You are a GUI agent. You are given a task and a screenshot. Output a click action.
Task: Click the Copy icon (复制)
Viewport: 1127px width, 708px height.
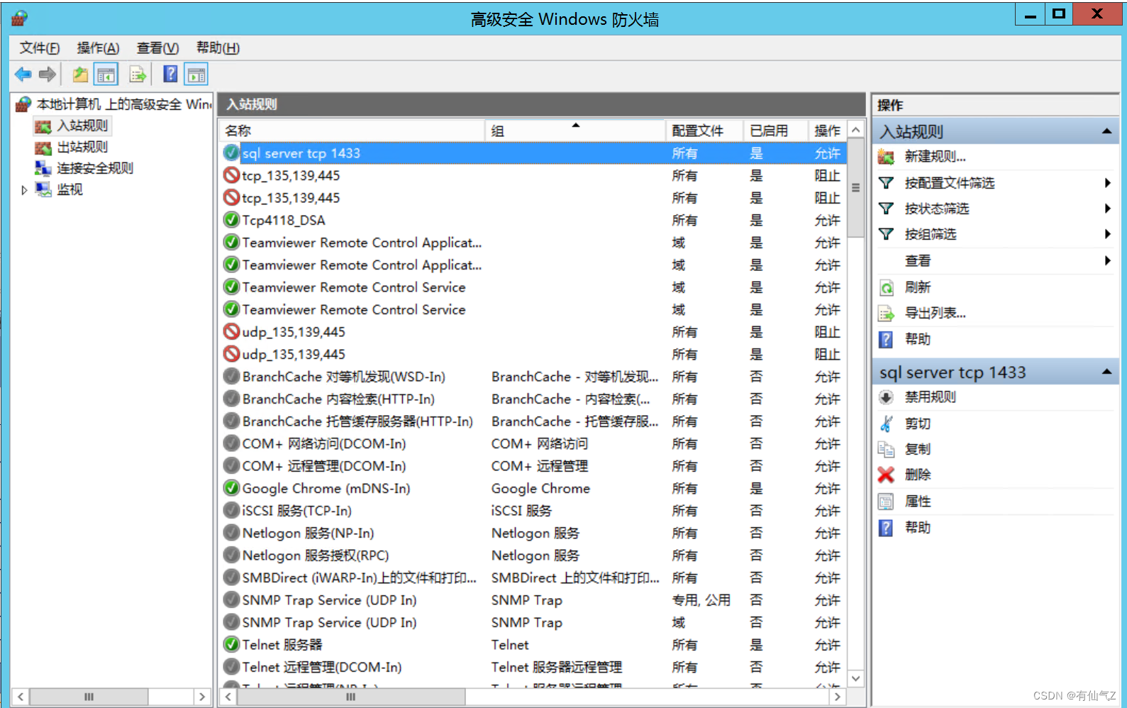click(886, 449)
